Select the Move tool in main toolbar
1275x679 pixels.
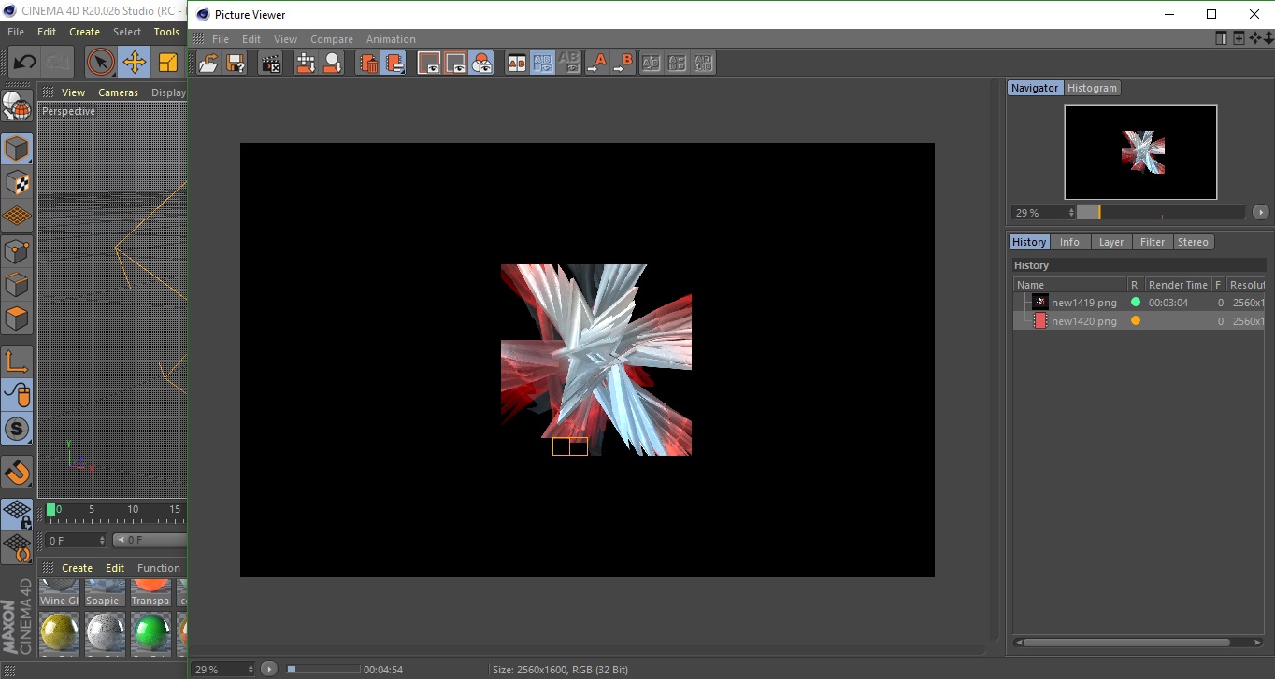[x=135, y=63]
